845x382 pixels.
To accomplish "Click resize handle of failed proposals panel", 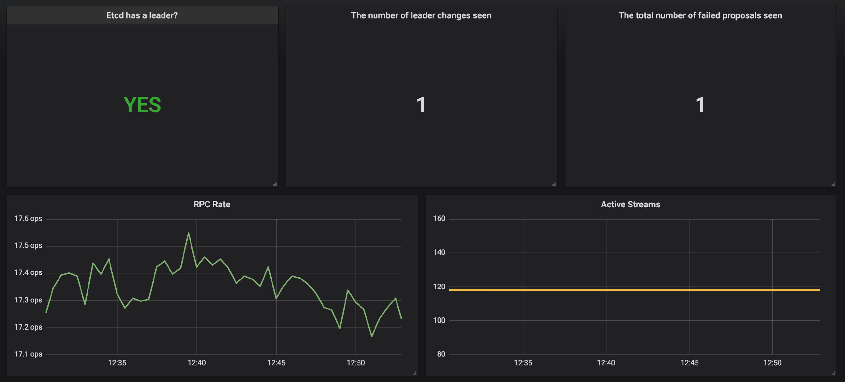I will (833, 184).
